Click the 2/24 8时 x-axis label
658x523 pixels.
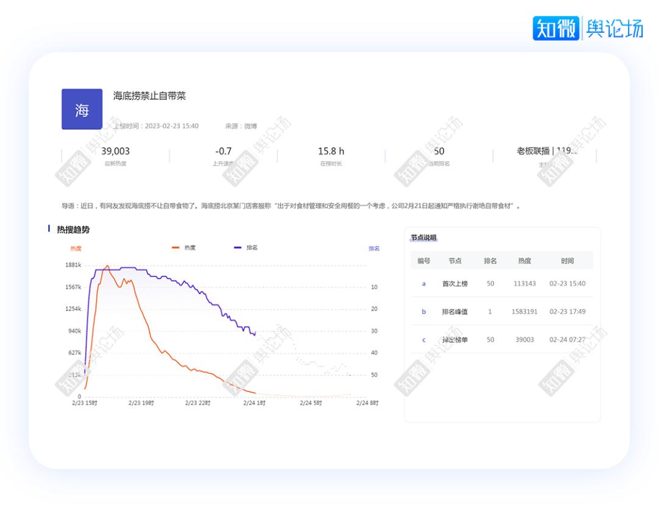coord(367,403)
